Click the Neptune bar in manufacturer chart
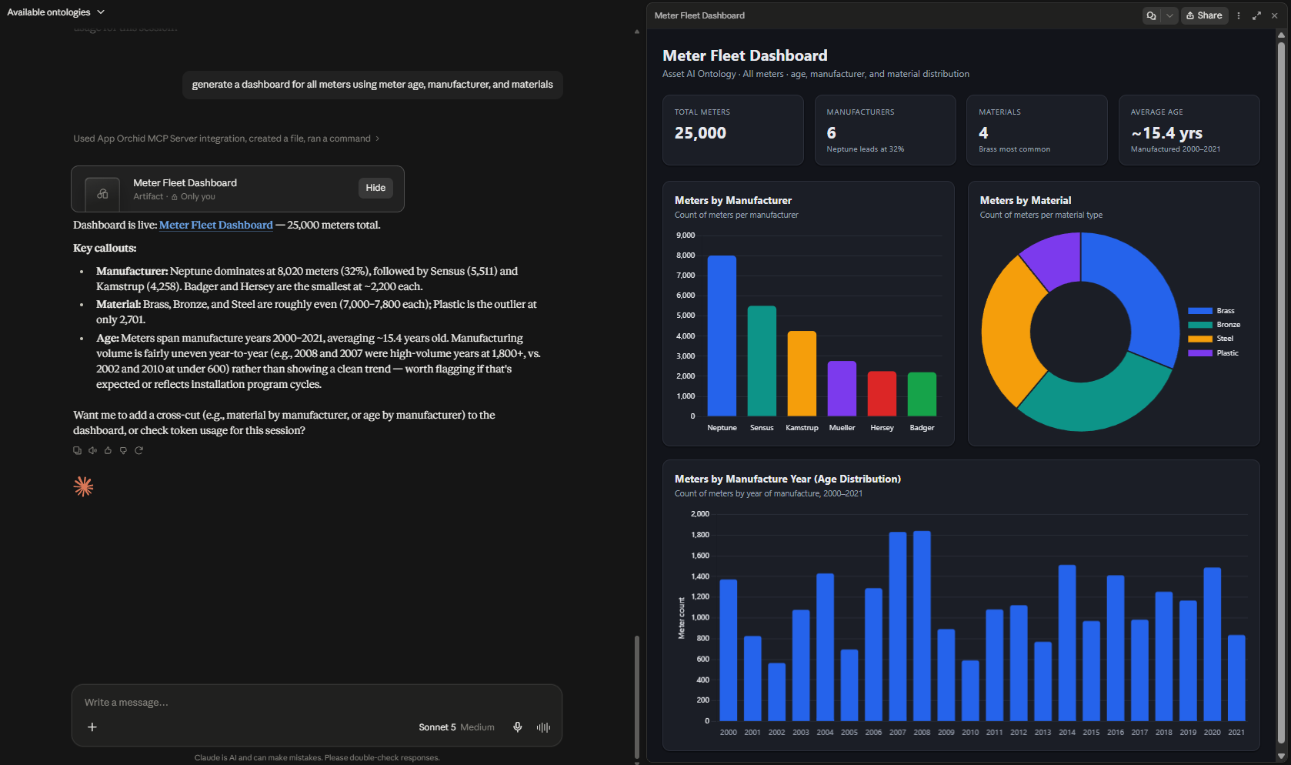 click(722, 336)
